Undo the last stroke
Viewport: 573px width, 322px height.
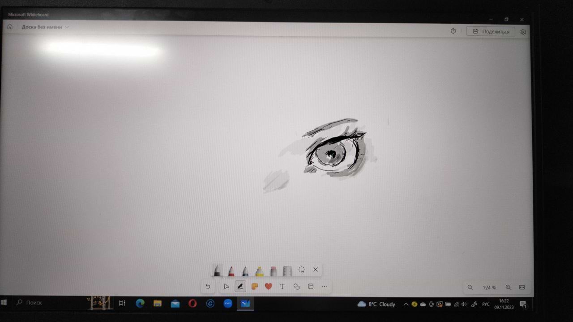click(x=208, y=287)
